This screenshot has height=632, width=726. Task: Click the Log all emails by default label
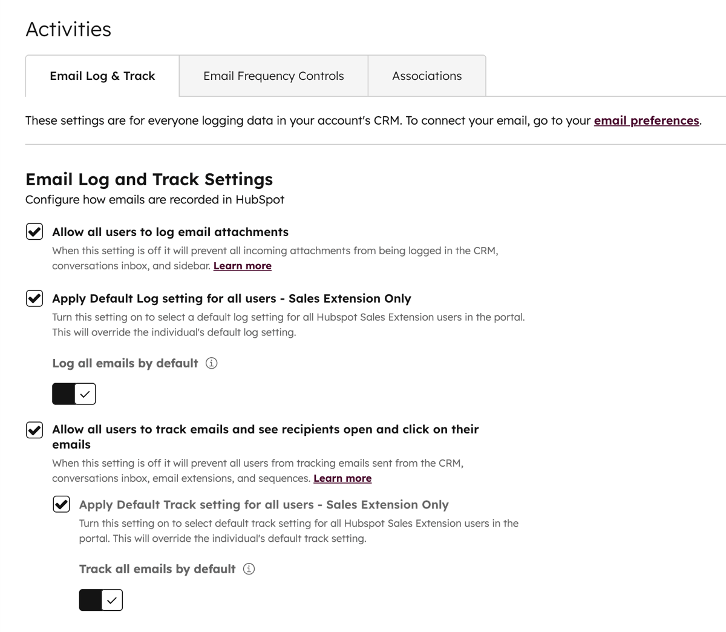click(125, 363)
